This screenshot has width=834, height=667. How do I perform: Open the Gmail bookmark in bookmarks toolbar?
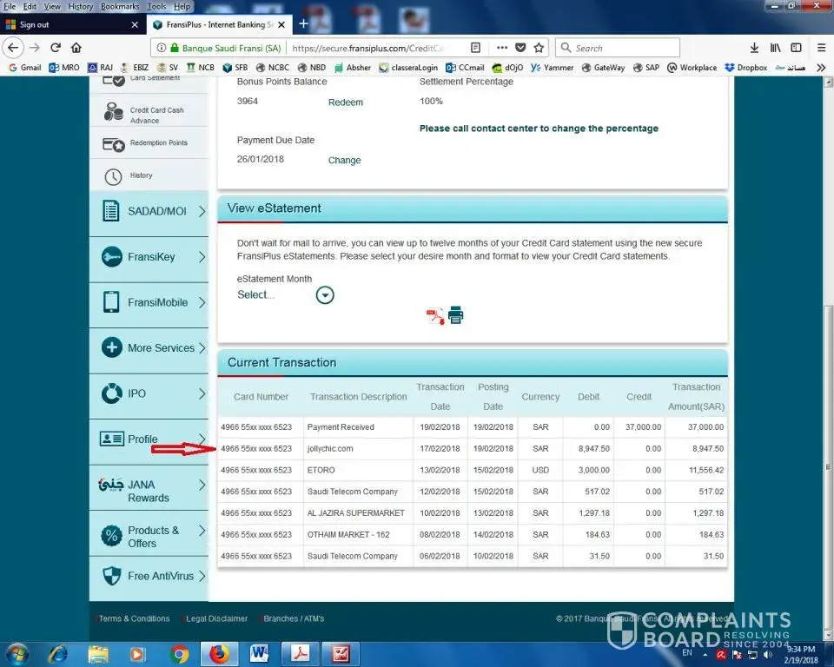pyautogui.click(x=24, y=68)
